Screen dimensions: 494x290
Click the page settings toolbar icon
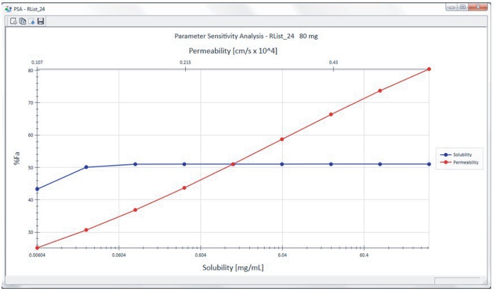point(13,21)
